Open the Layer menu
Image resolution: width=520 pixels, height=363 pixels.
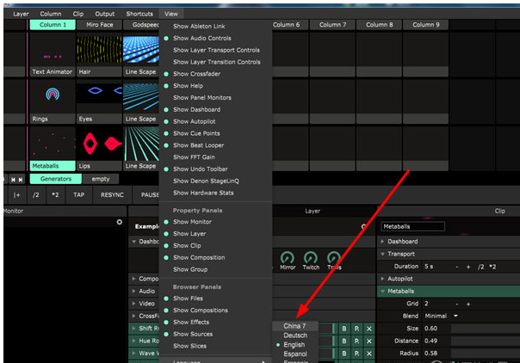[x=21, y=14]
